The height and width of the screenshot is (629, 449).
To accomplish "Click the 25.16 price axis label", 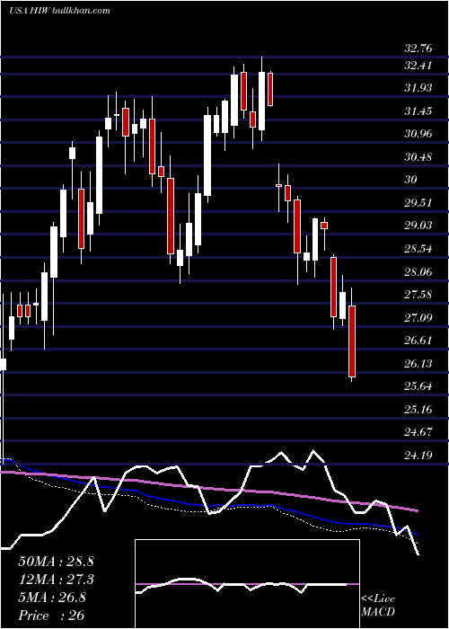I will (x=418, y=410).
